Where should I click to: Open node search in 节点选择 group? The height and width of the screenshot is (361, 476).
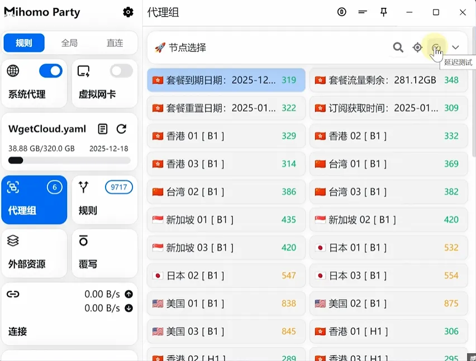(398, 47)
